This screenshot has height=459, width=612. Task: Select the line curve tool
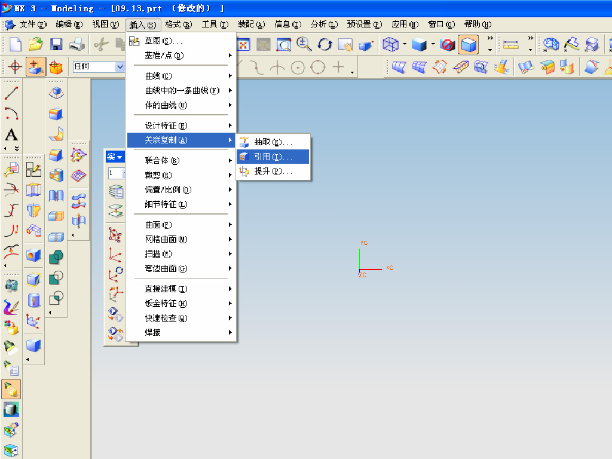(x=11, y=93)
